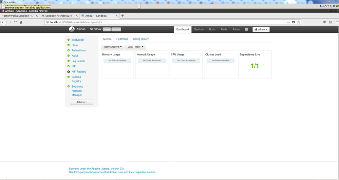Open the NiFi Registry service link
This screenshot has height=180, width=339.
tap(79, 72)
